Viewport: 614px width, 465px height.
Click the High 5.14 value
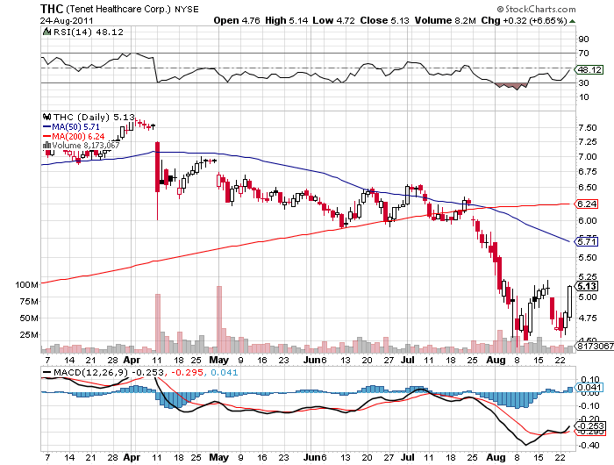click(x=286, y=20)
